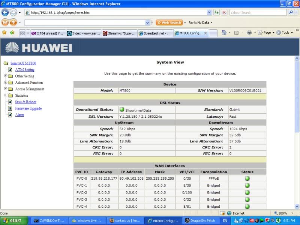Click the browser Back arrow button

[x=5, y=12]
